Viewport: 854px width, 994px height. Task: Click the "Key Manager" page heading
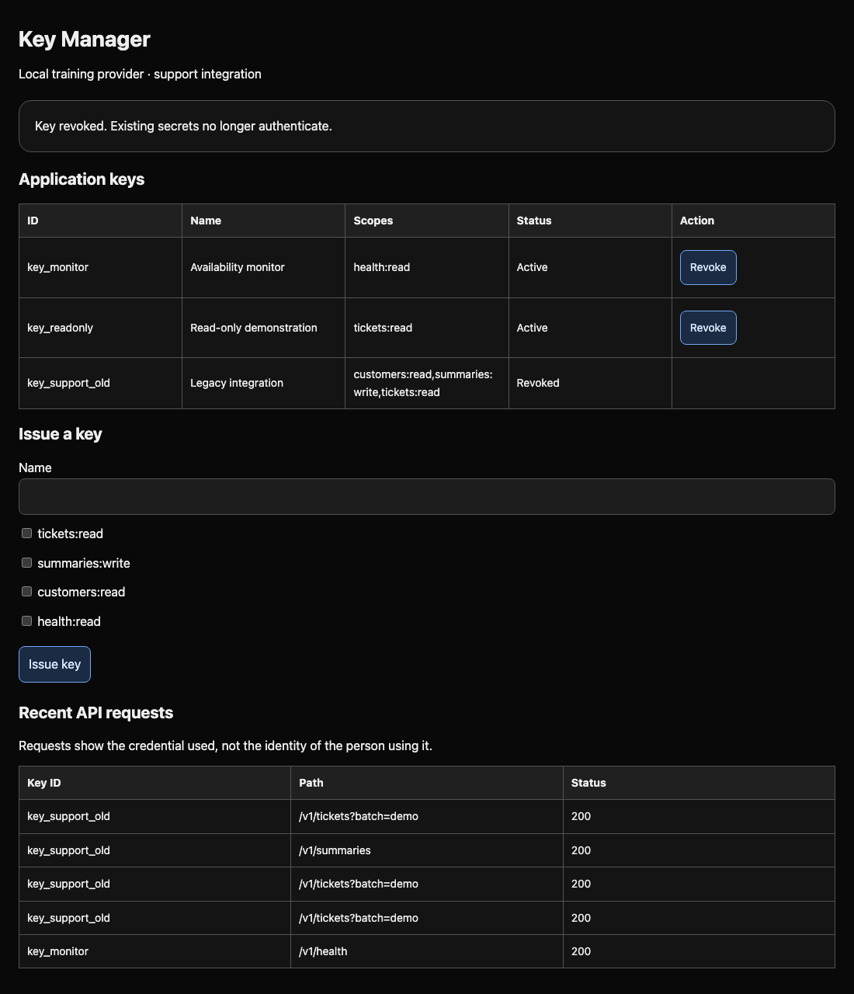click(85, 39)
